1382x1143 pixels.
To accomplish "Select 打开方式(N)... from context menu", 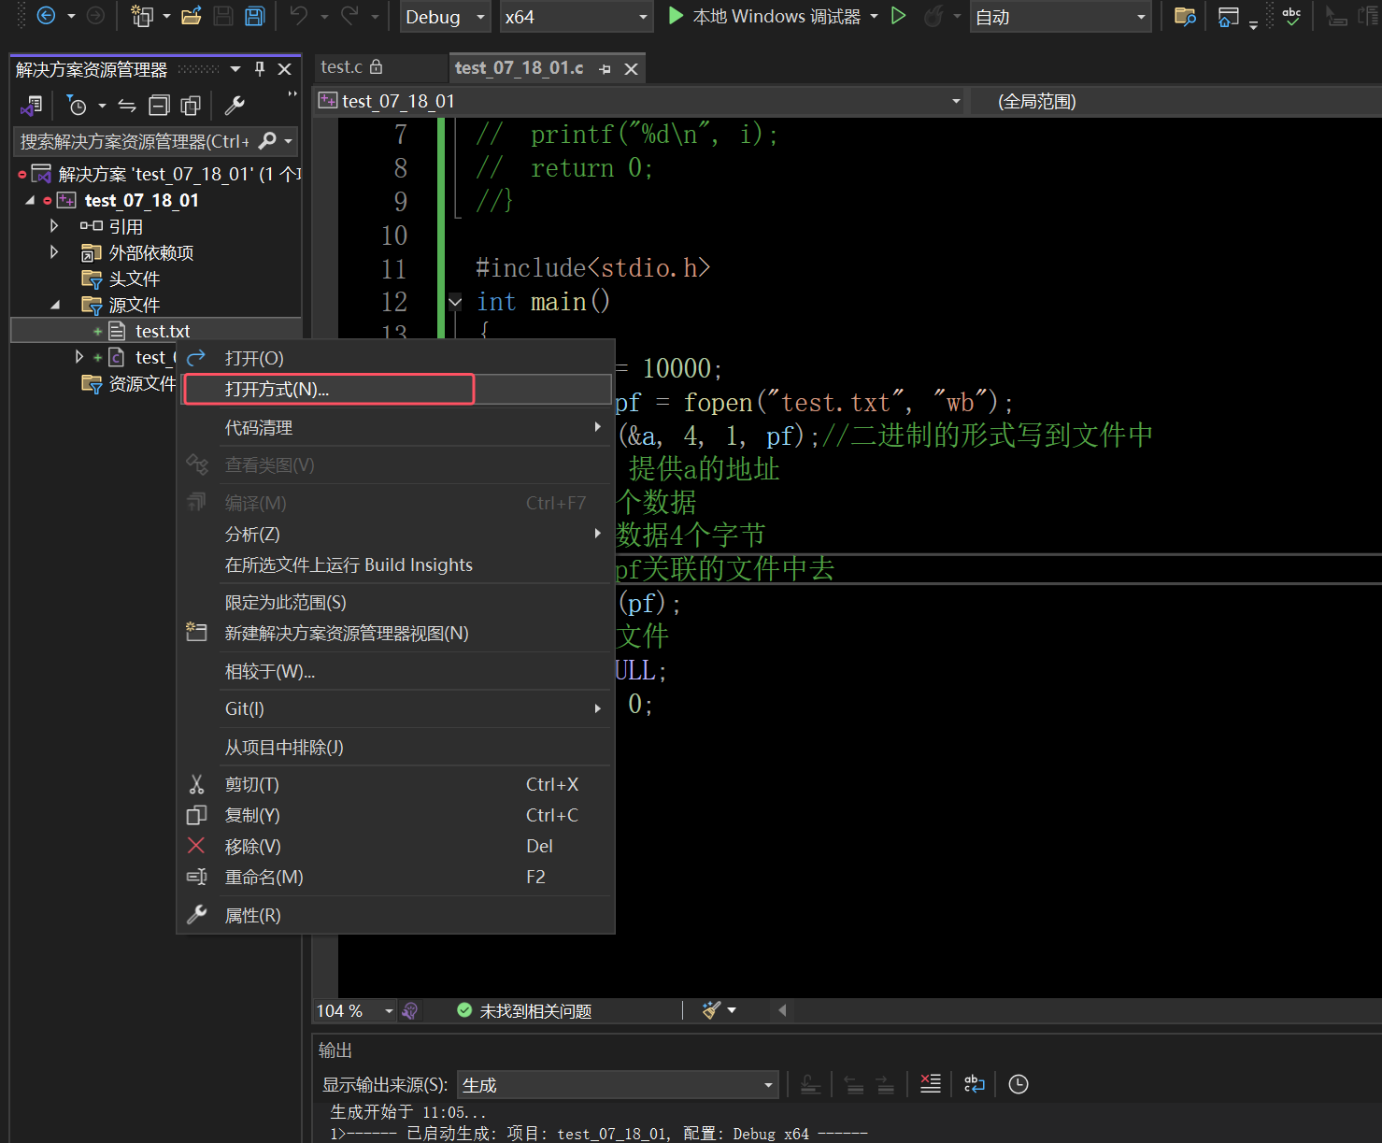I will click(x=277, y=390).
